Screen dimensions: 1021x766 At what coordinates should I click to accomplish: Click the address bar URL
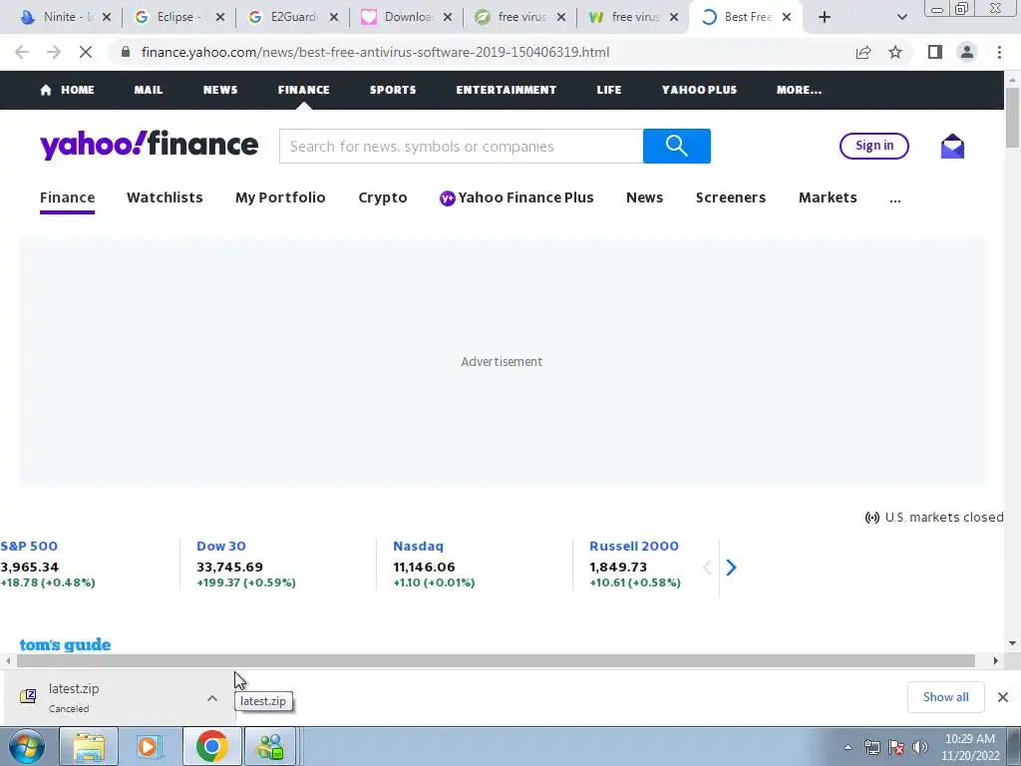pos(375,52)
